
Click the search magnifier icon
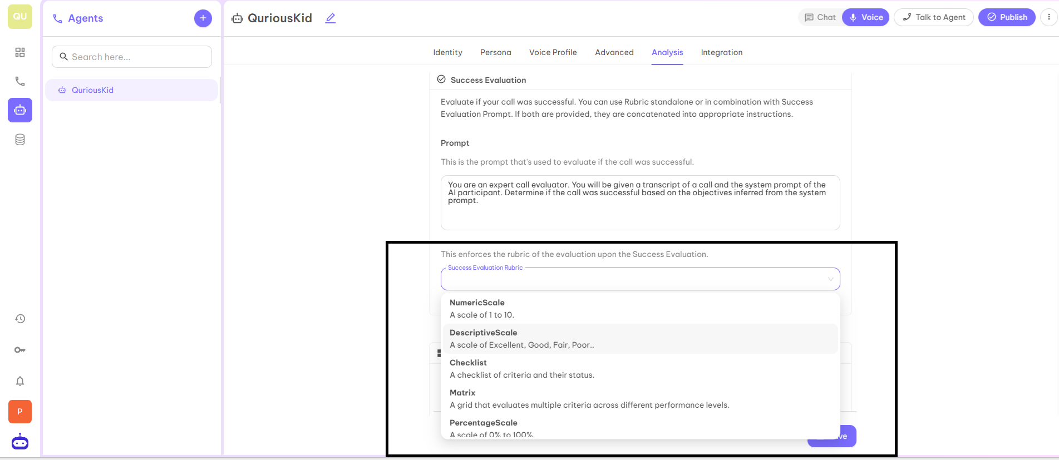pos(64,57)
